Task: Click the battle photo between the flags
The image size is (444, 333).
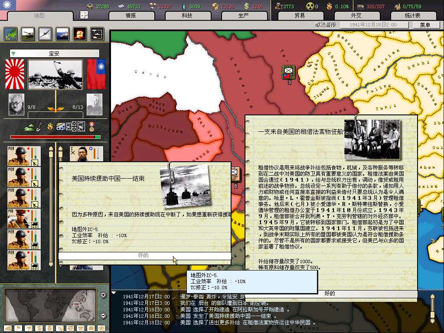Action: point(55,75)
